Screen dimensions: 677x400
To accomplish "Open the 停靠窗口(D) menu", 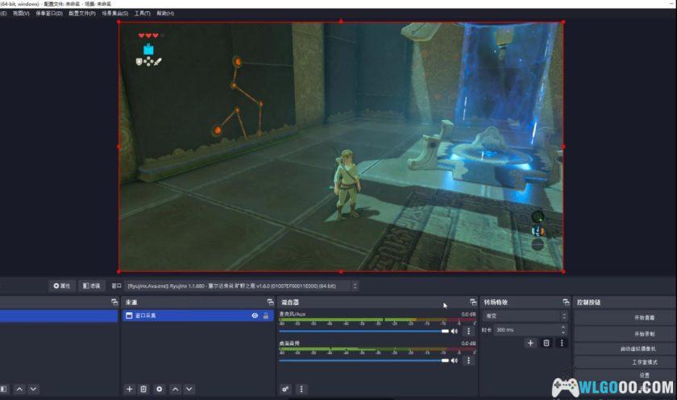I will click(49, 14).
